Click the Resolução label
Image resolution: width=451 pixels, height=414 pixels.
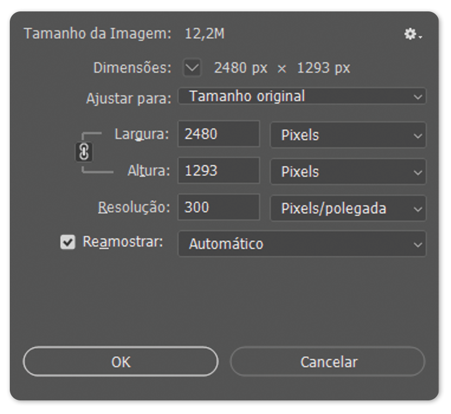click(x=134, y=207)
